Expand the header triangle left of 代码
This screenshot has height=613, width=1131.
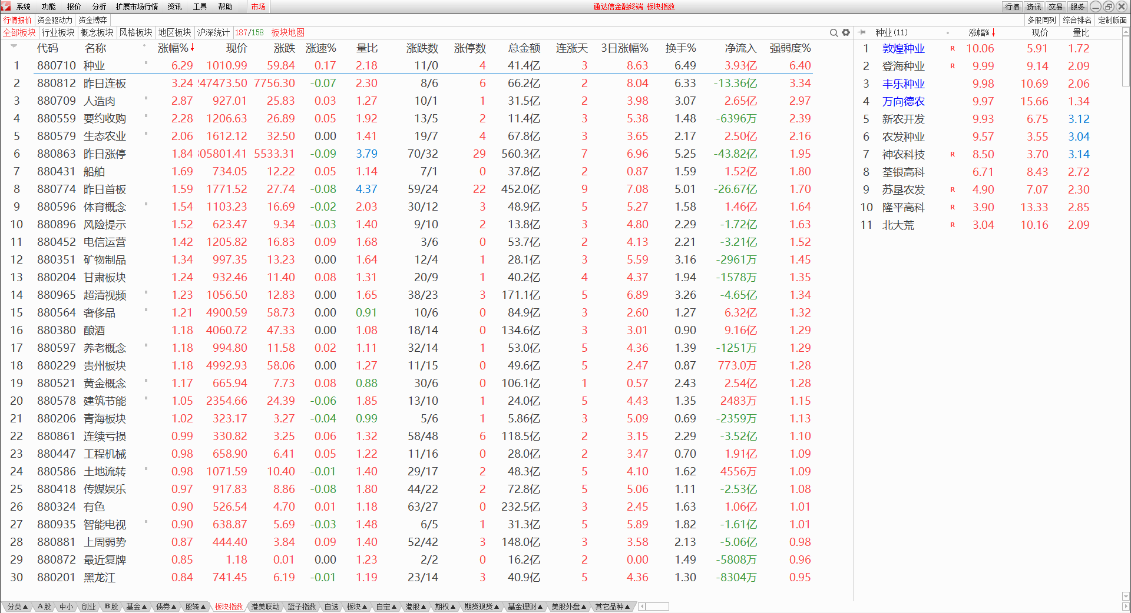[x=14, y=46]
